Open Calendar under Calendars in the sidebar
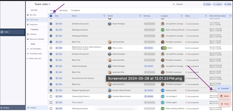 coord(33,34)
